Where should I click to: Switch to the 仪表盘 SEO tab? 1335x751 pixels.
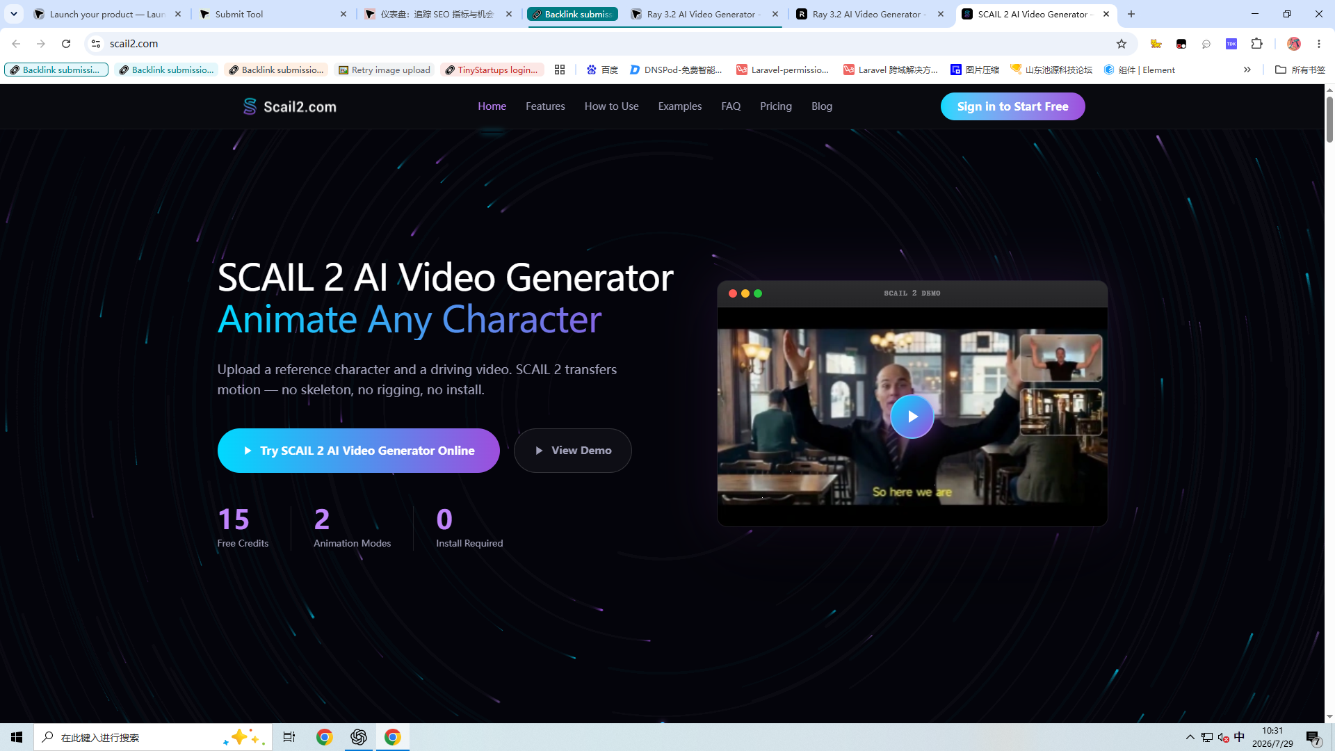coord(439,14)
